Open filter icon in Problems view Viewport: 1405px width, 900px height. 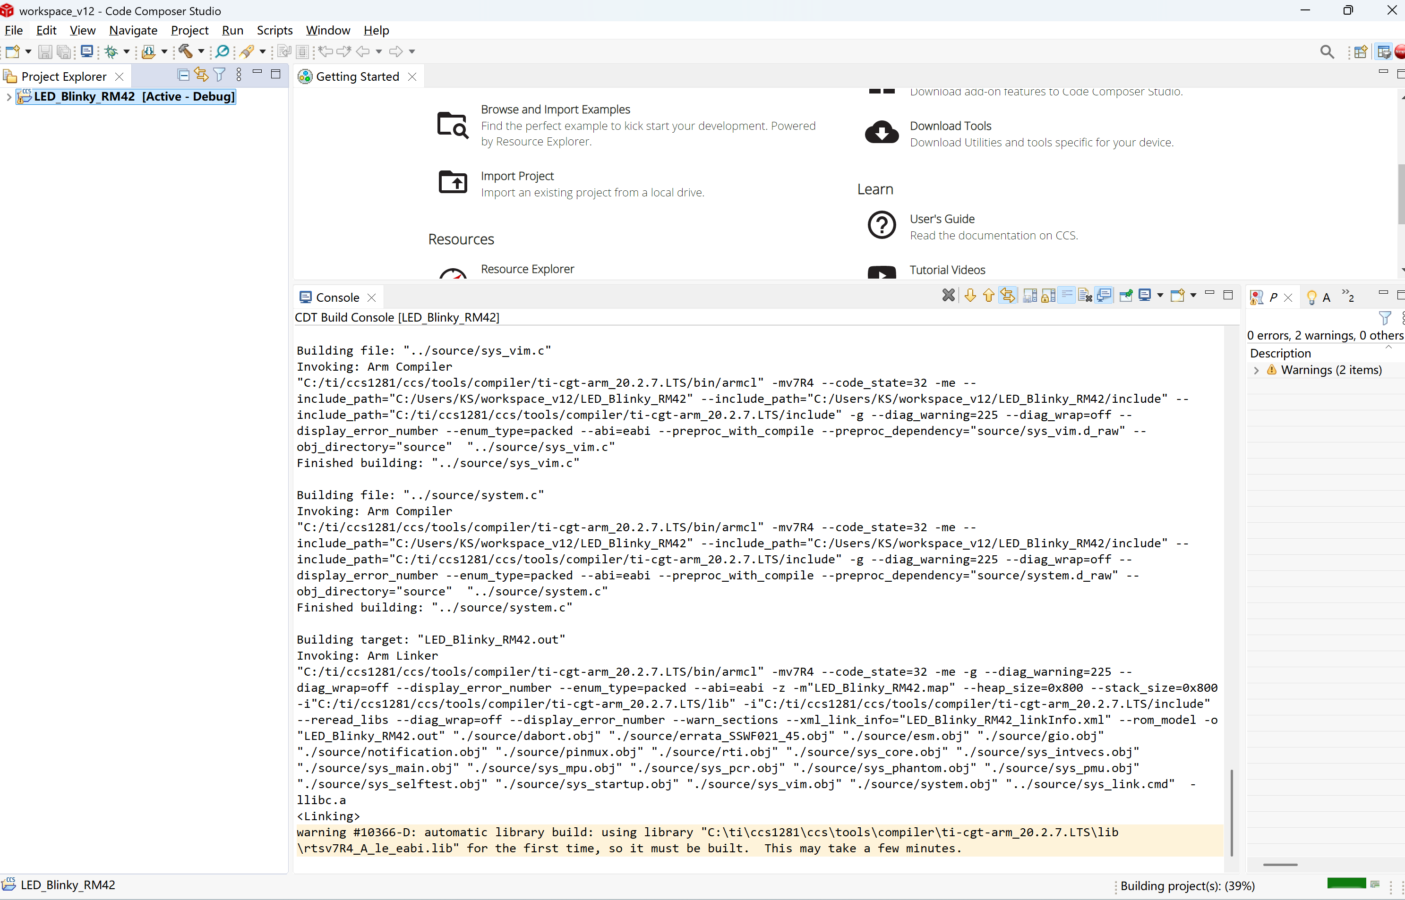pos(1385,318)
